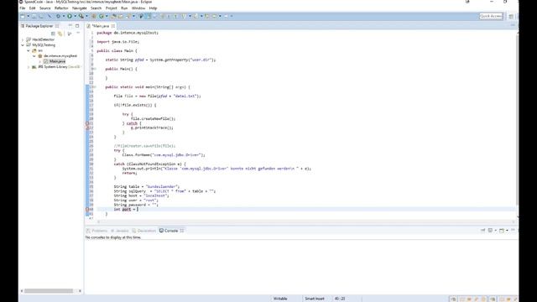Click the Run External Tools toolbar icon
This screenshot has width=537, height=302.
[81, 16]
